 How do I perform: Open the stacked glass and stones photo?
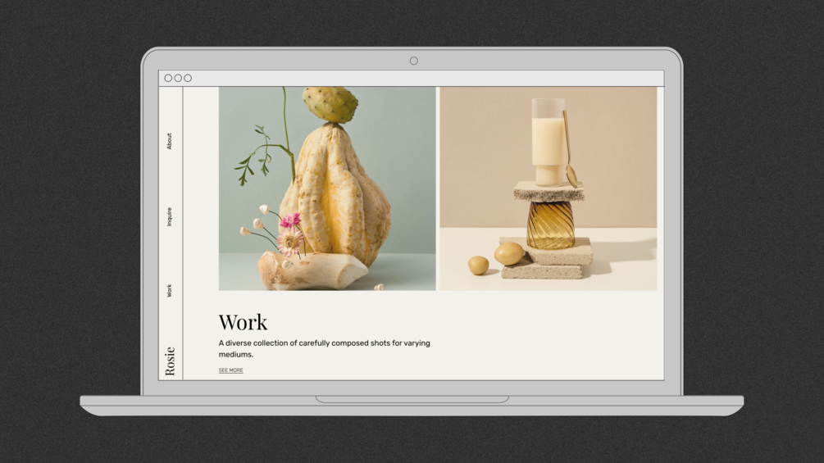point(549,188)
